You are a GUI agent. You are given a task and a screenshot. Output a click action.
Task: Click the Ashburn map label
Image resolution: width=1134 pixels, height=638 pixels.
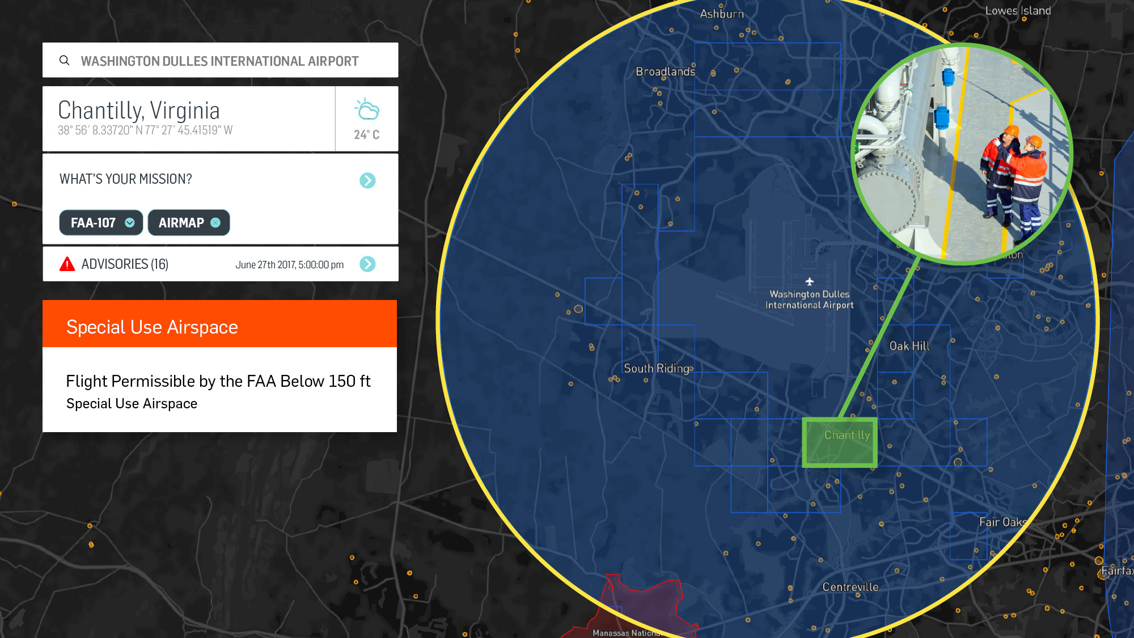coord(721,14)
